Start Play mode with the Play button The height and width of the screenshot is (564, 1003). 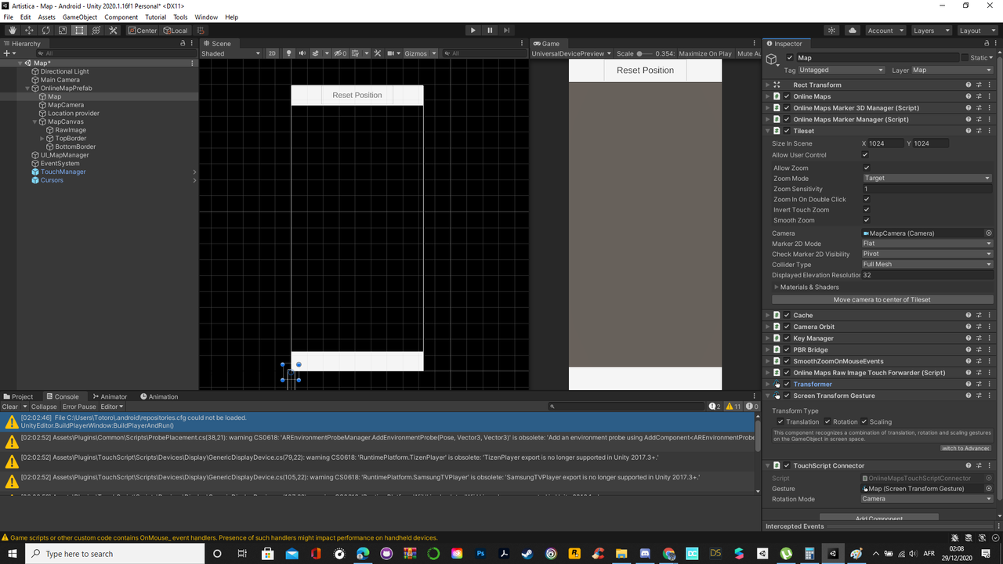473,31
